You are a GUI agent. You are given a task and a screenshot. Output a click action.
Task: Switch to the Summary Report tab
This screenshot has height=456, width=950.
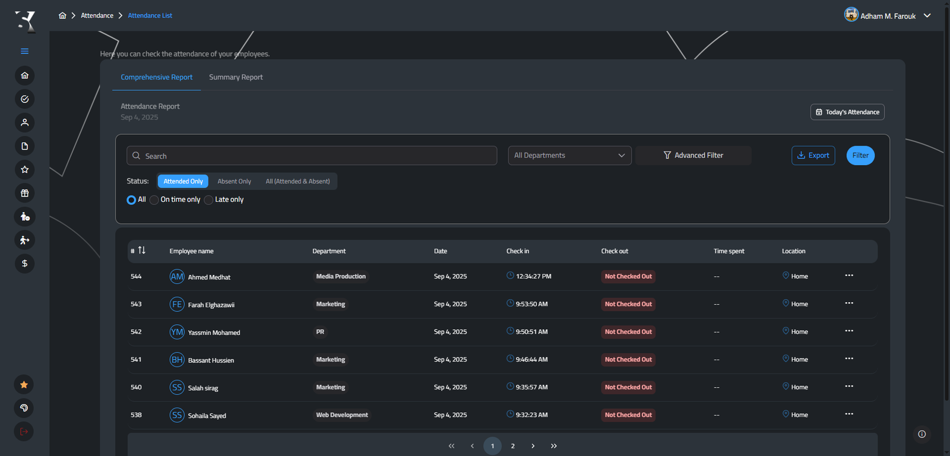click(x=236, y=77)
